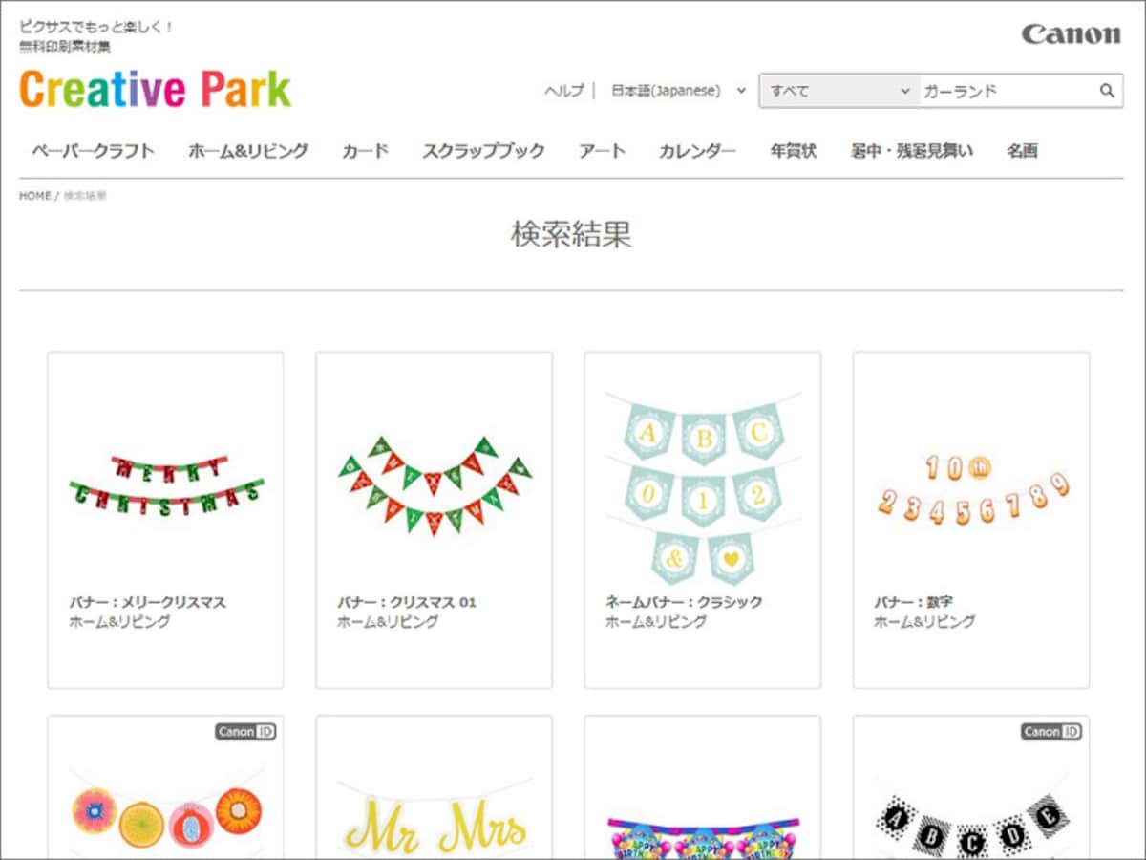Click the Creative Park logo
1146x860 pixels.
[x=155, y=89]
